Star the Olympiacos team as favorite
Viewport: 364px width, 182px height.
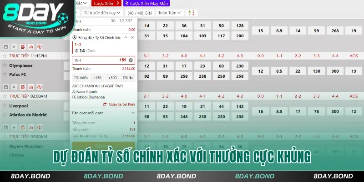tap(5, 65)
